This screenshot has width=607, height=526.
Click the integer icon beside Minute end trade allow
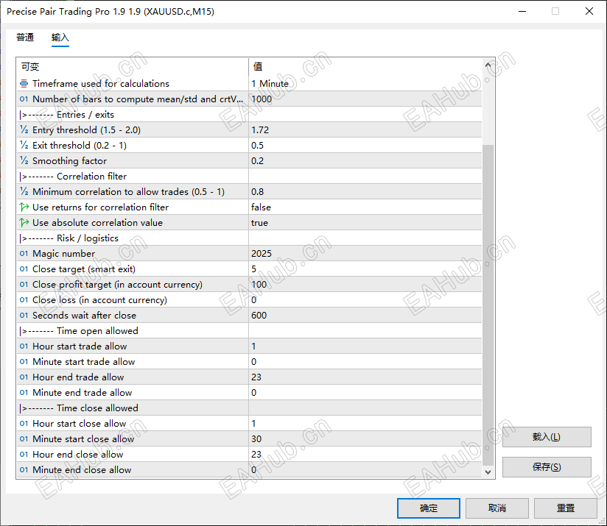(x=24, y=393)
